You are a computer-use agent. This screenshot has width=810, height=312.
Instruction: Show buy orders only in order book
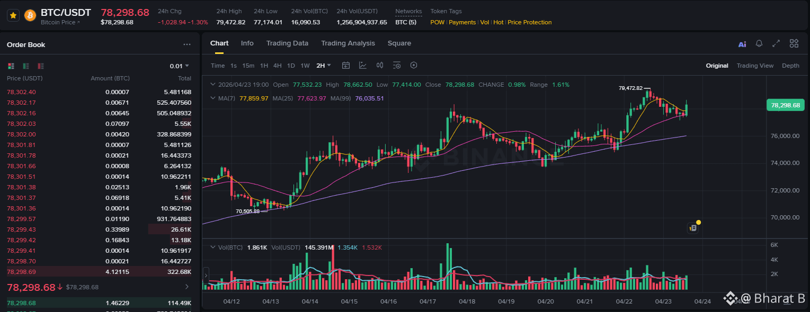[25, 66]
